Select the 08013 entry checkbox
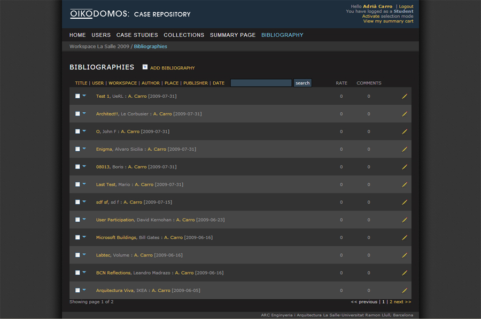The height and width of the screenshot is (319, 481). click(x=77, y=167)
